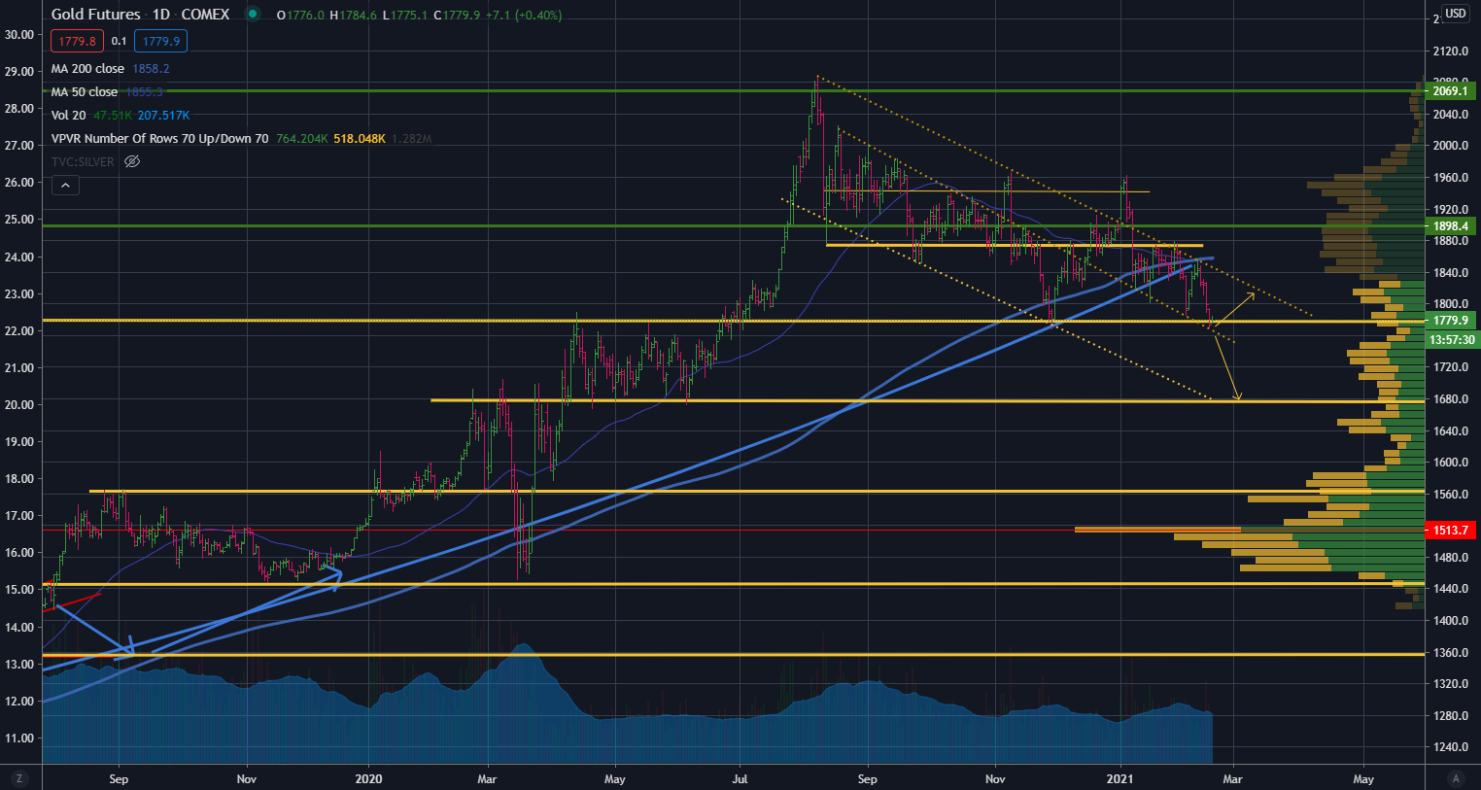
Task: Toggle auto scale 'A' button on price axis
Action: (x=1455, y=778)
